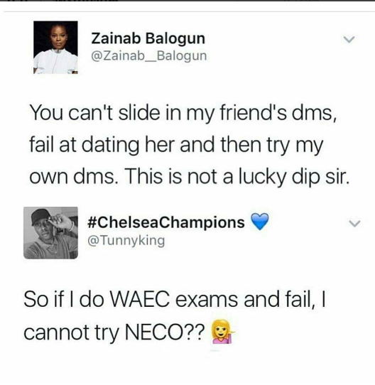This screenshot has height=385, width=375.
Task: Open Zainab Balogun's profile picture
Action: 55,48
